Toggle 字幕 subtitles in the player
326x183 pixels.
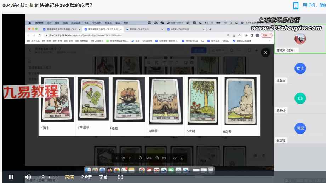(103, 177)
